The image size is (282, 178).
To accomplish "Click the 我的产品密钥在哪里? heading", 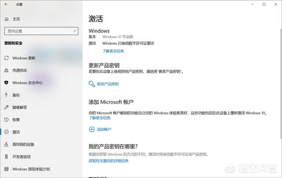I will click(x=113, y=146).
